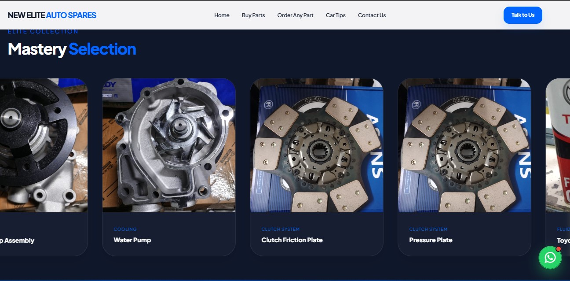Screen dimensions: 570x281
Task: Open Car Tips from the navbar
Action: coord(336,15)
